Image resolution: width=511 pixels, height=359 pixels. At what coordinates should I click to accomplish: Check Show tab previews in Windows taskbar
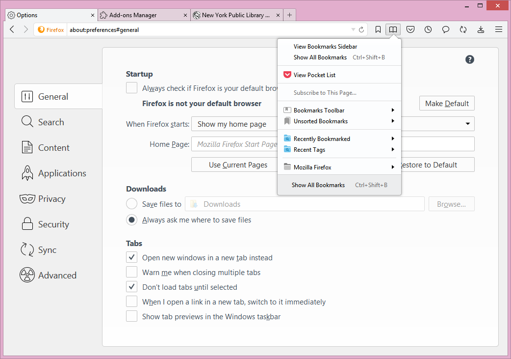(131, 316)
